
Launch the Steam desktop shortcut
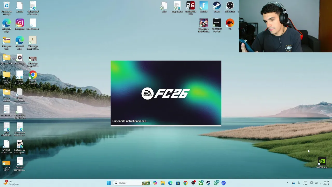coord(217,7)
